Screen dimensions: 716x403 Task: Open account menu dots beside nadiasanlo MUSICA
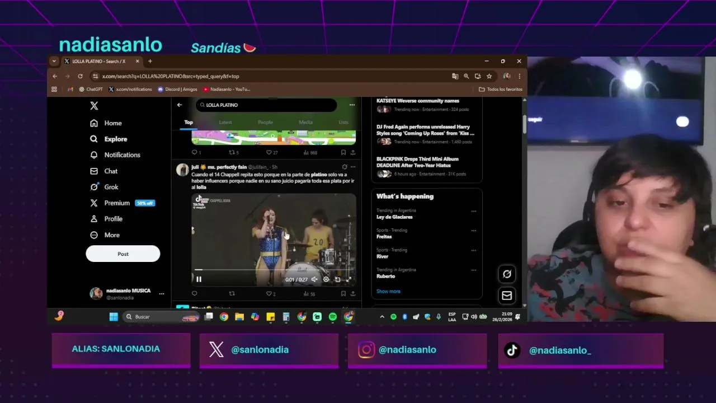(x=161, y=294)
